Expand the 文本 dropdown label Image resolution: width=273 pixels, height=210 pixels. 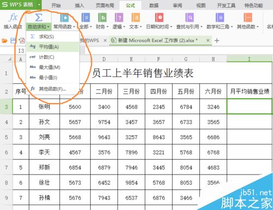(135, 27)
